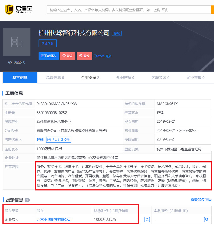
Task: Click the 股东信息 count badge
Action: [27, 200]
